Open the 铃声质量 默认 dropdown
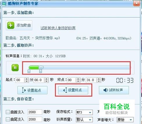Image resolution: width=142 pixels, height=124 pixels. (x=84, y=120)
